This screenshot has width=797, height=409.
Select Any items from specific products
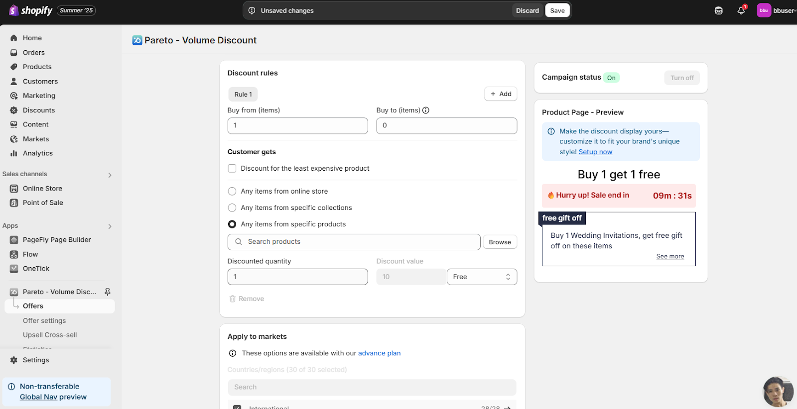coord(232,224)
